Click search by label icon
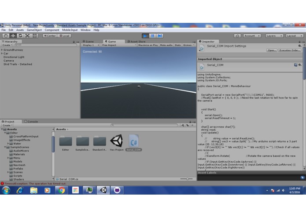The image size is (306, 217). [188, 125]
